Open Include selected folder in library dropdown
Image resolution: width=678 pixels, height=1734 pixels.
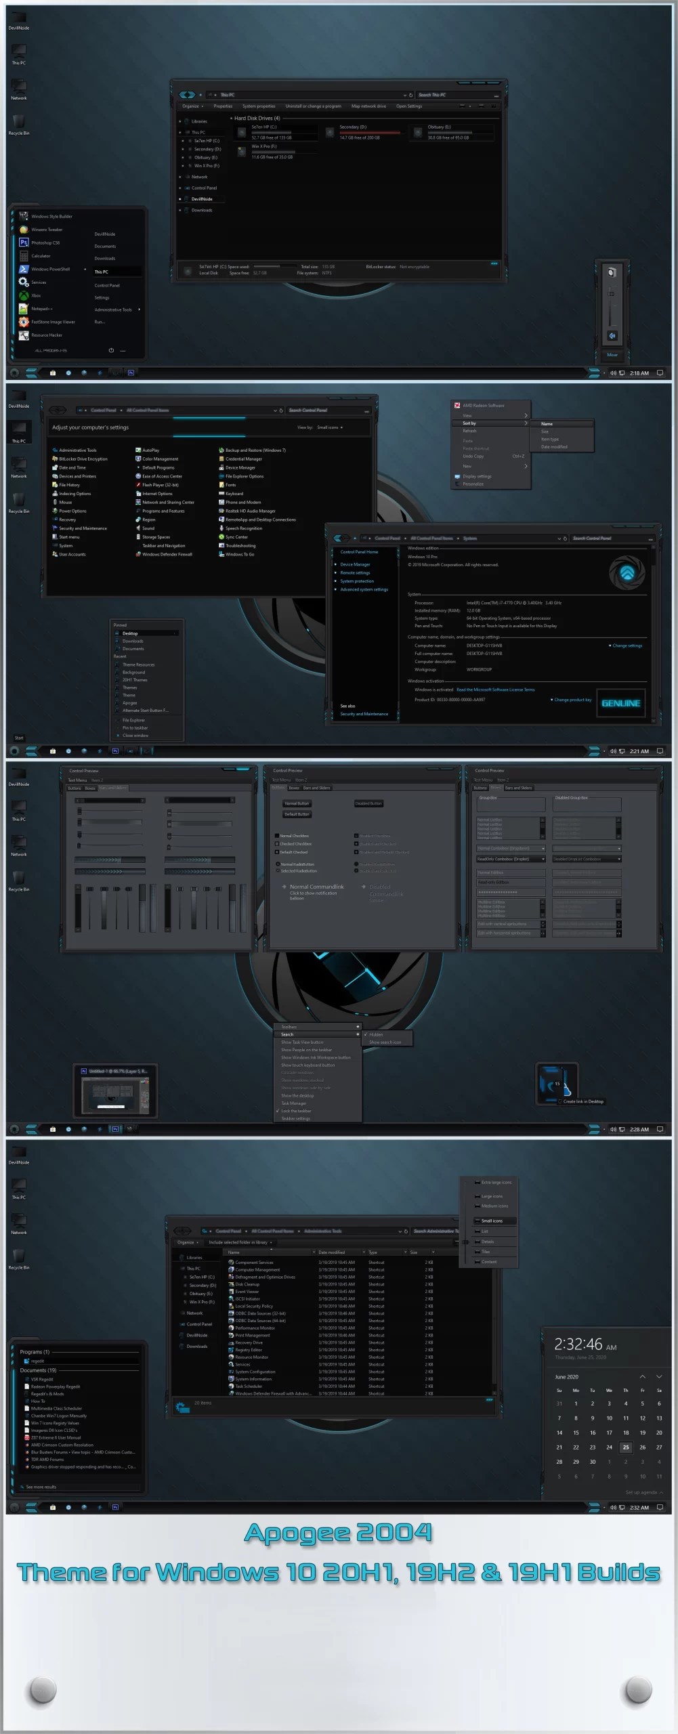[x=240, y=1242]
